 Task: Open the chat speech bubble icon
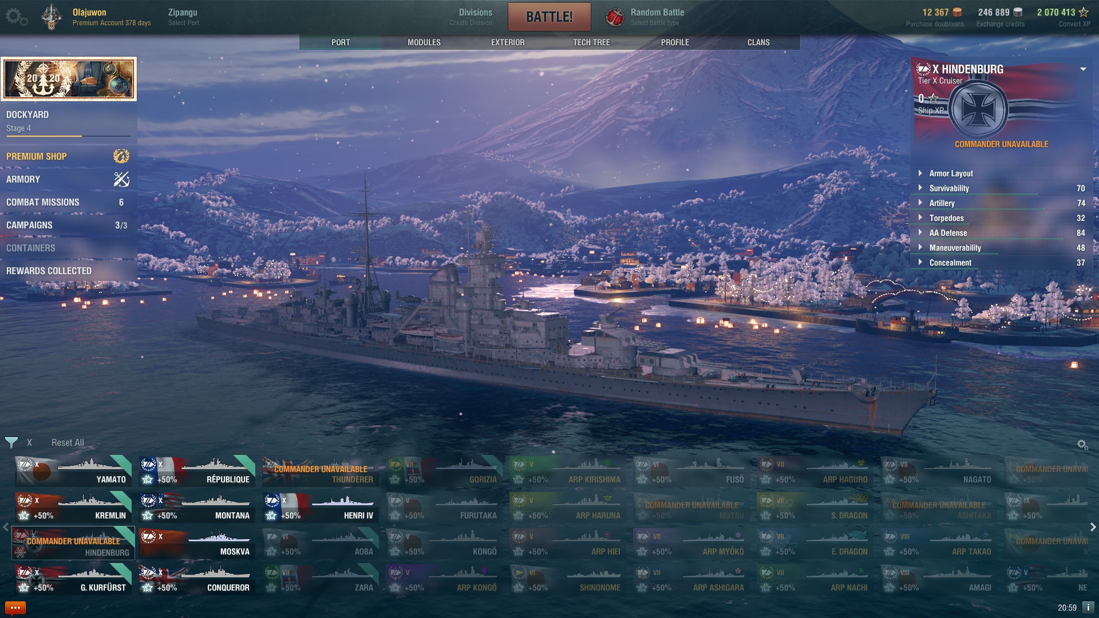coord(15,608)
